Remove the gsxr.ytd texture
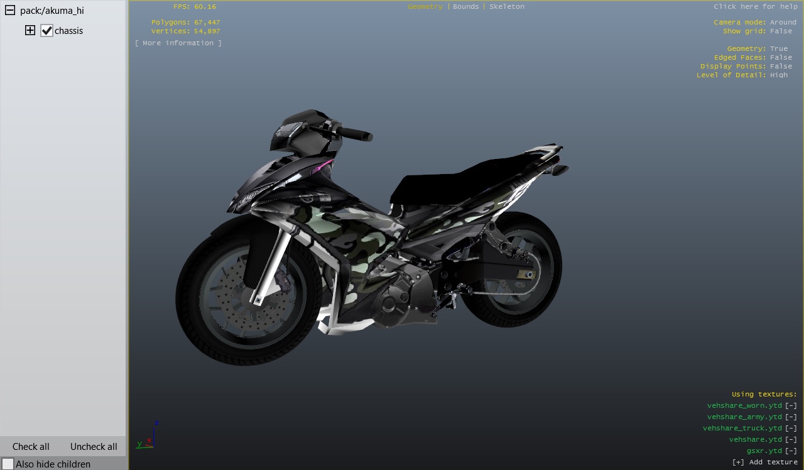This screenshot has width=804, height=470. (791, 451)
